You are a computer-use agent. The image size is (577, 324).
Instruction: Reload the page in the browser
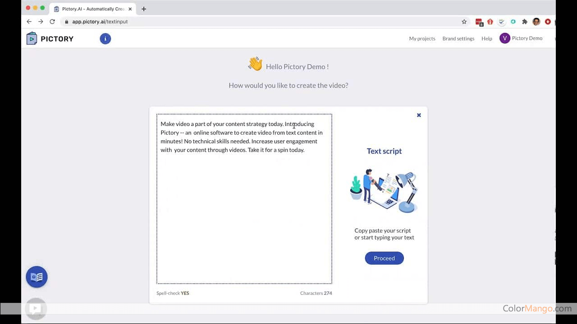(x=52, y=22)
